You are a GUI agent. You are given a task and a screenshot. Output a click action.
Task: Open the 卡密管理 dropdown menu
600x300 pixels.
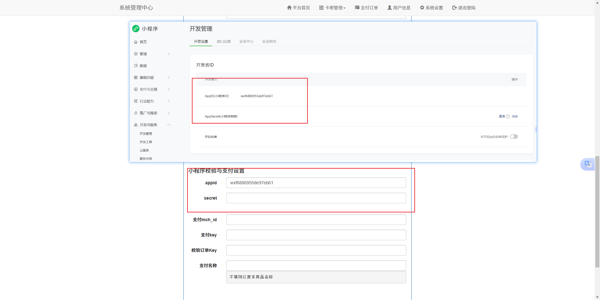tap(332, 8)
